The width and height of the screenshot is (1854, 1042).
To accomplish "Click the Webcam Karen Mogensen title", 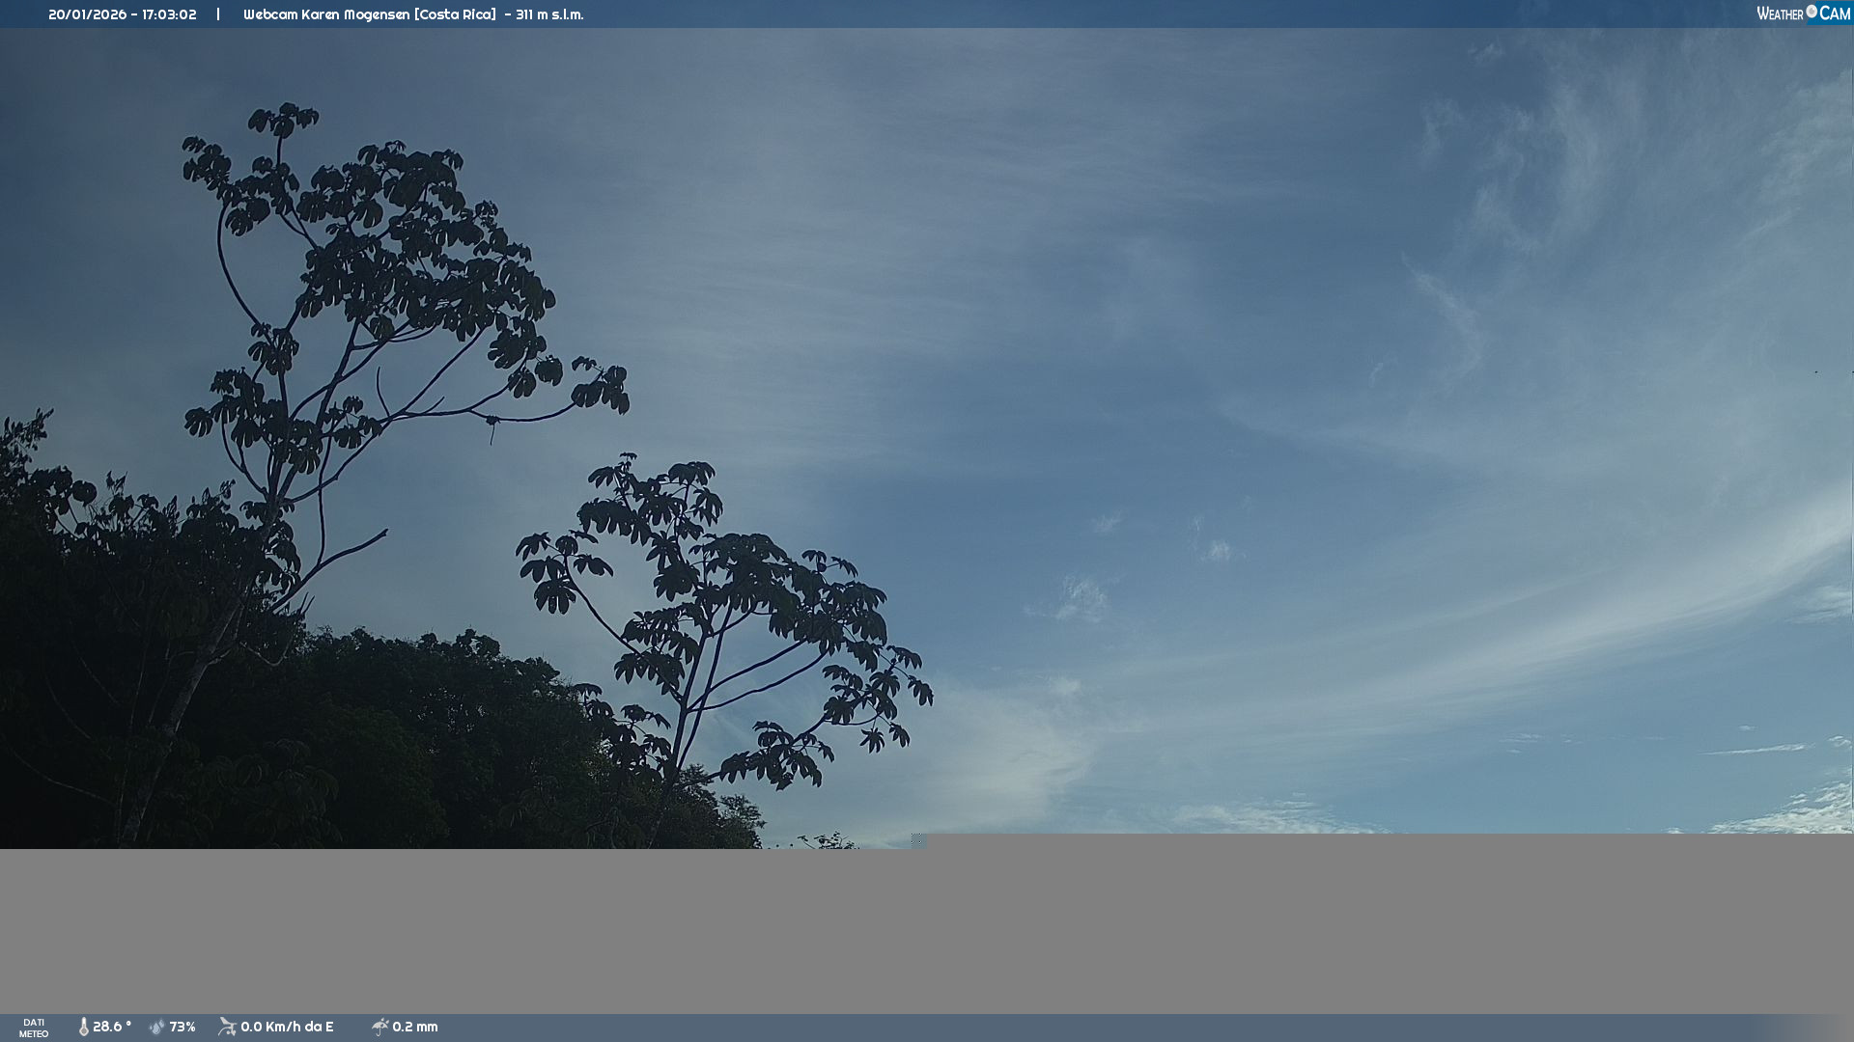I will (x=326, y=14).
